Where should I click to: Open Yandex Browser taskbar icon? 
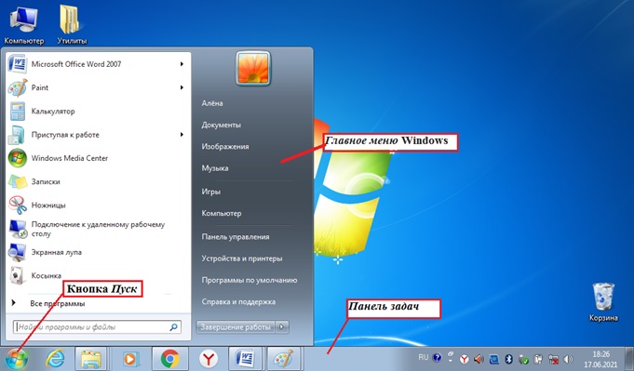(x=209, y=359)
